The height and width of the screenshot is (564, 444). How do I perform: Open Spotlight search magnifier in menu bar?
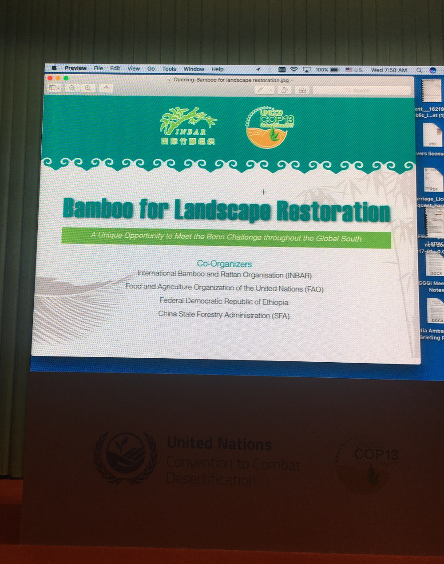419,70
